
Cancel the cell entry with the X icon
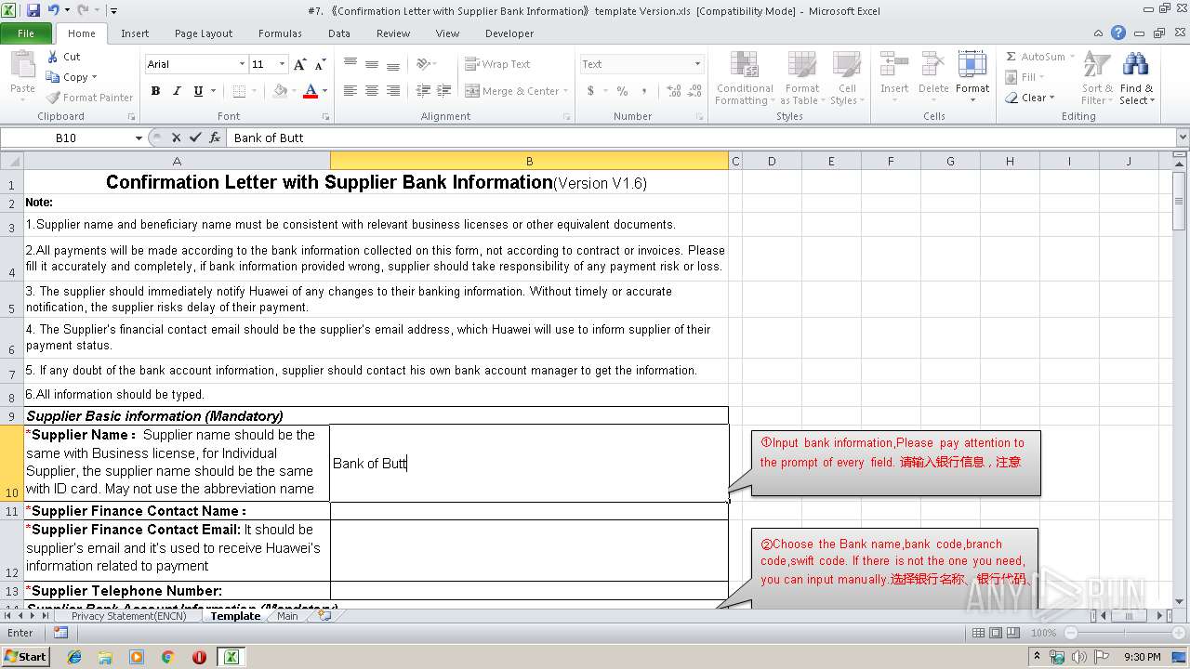pos(176,138)
